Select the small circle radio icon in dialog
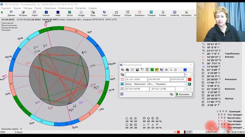 171,70
